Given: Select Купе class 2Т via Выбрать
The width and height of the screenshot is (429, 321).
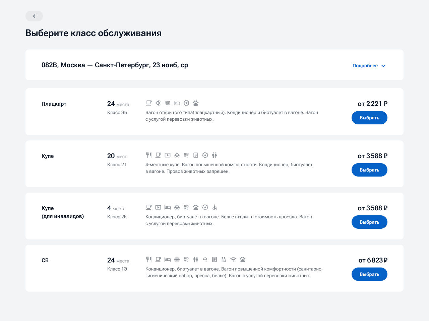Looking at the screenshot, I should pos(369,170).
